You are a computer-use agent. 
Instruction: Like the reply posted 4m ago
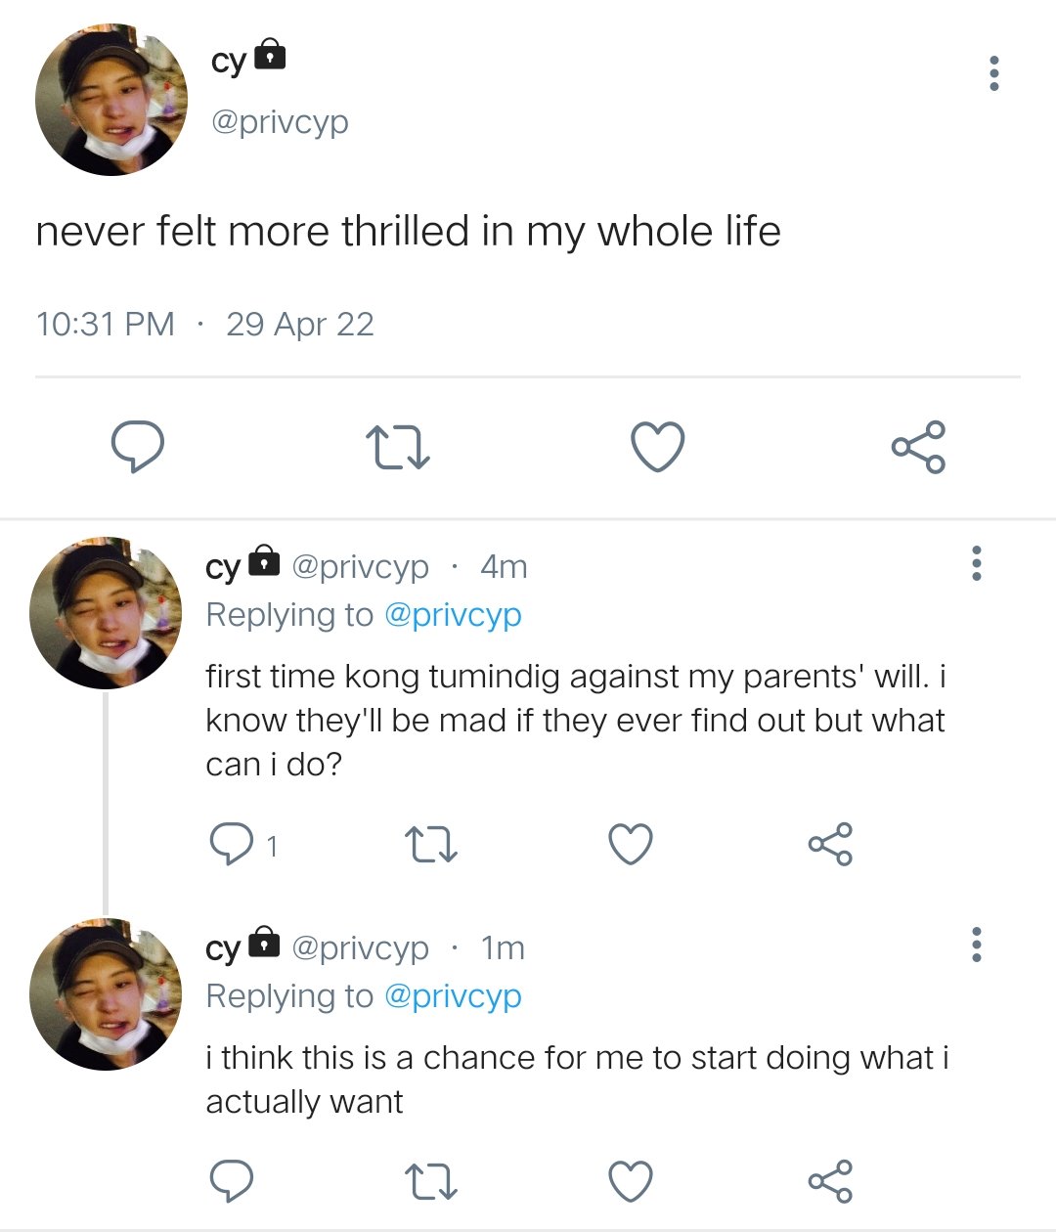(x=631, y=844)
